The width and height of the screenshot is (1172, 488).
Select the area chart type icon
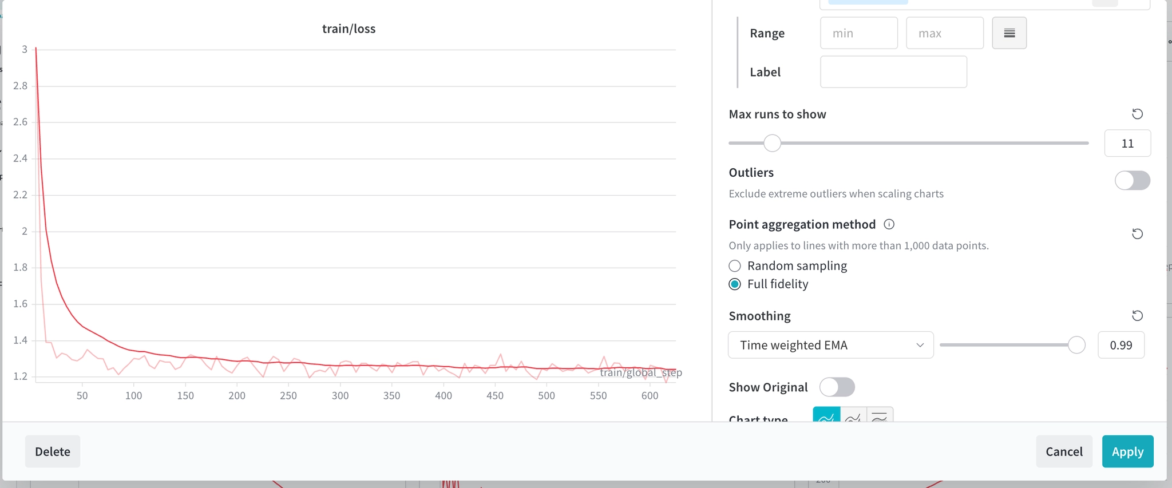[x=853, y=415]
